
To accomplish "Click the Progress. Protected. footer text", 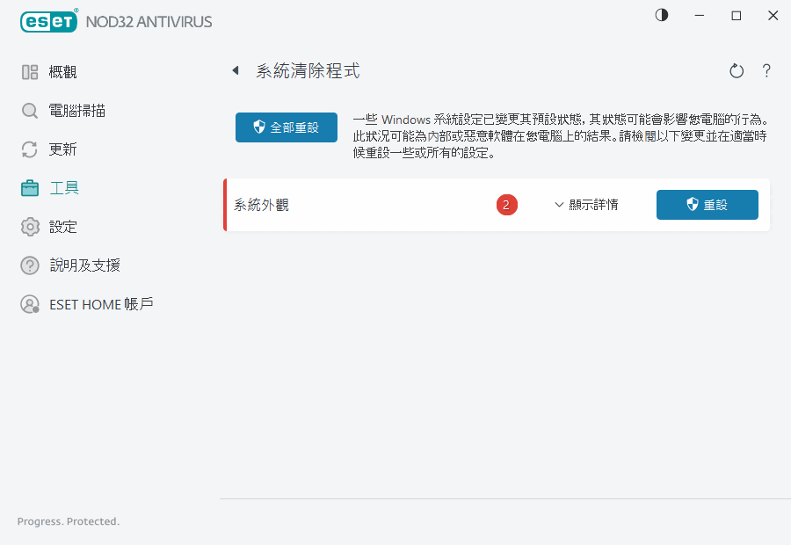I will coord(69,521).
